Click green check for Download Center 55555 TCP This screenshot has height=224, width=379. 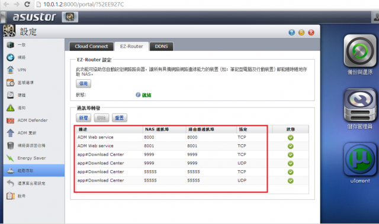pos(291,172)
